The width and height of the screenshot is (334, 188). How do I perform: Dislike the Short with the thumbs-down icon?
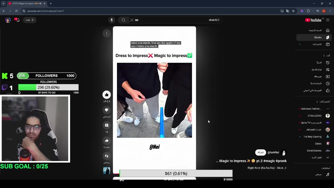click(106, 110)
